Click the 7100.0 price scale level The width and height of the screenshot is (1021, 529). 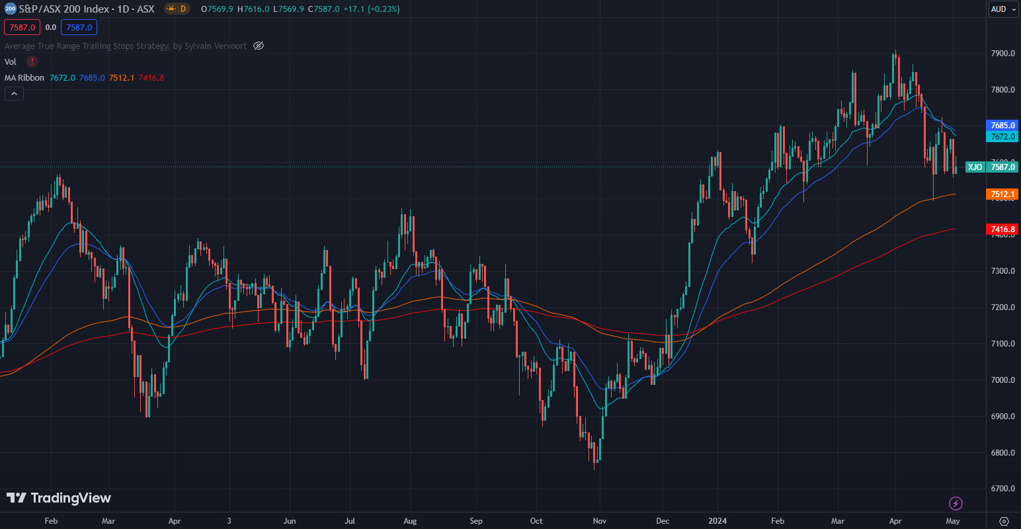coord(1002,344)
